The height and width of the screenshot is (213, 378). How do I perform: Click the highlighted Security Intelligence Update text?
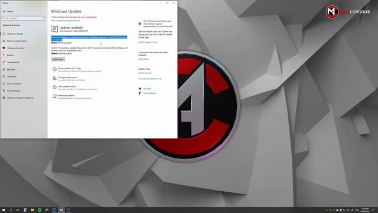point(89,38)
